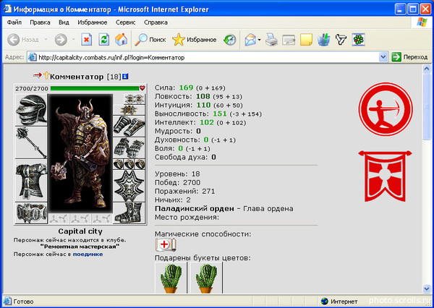Click the Переход go button

(x=410, y=57)
